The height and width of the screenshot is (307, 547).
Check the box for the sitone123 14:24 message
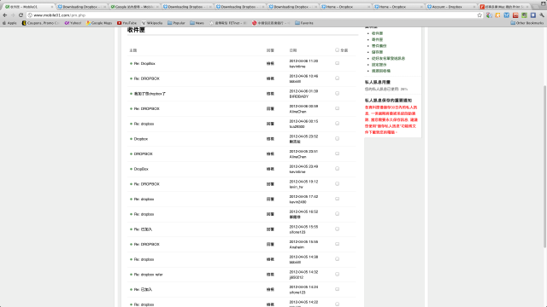[337, 289]
